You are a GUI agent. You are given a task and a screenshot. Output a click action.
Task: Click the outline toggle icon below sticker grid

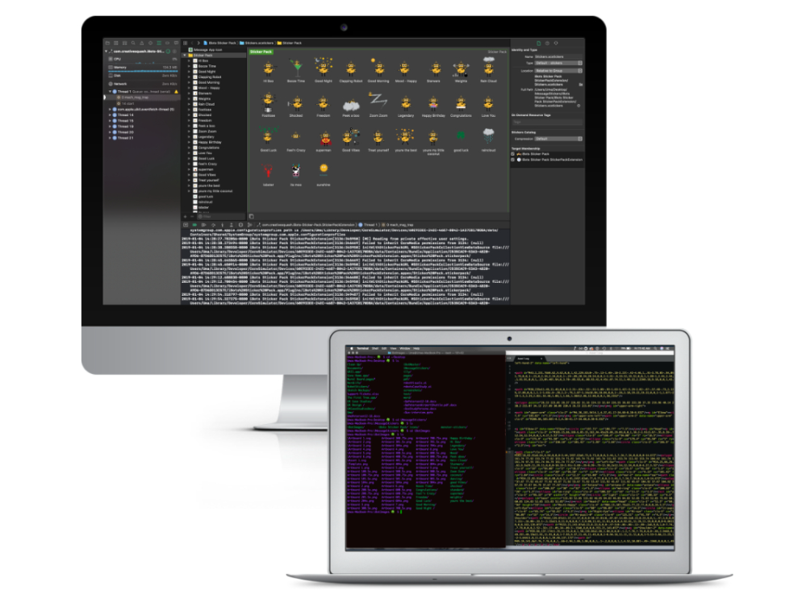click(x=251, y=216)
